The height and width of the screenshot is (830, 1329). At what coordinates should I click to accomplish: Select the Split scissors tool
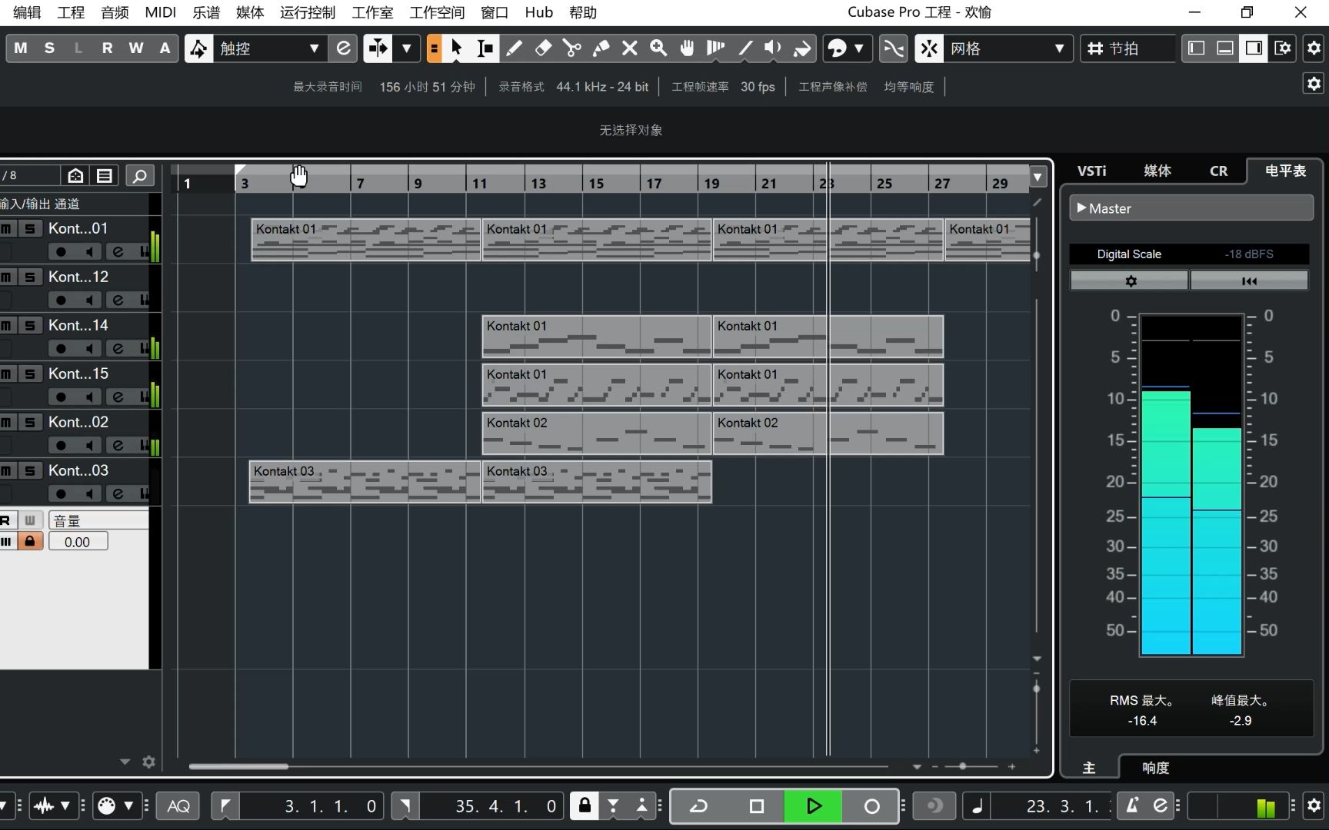571,48
